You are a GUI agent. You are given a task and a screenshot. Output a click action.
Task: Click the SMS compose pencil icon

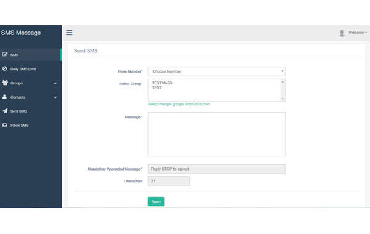[x=5, y=54]
